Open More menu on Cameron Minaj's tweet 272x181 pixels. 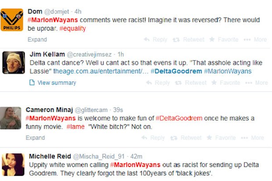[x=252, y=138]
